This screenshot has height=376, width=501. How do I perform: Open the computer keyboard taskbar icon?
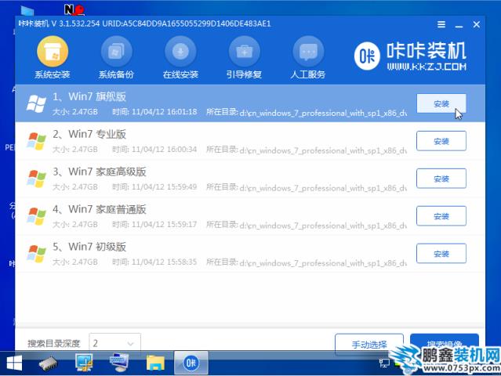coord(119,363)
